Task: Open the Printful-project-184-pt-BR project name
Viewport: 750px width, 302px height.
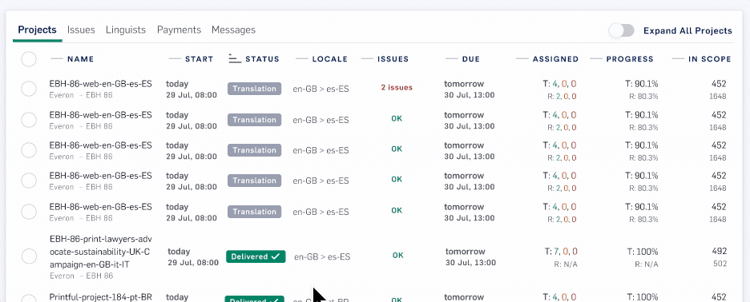Action: [x=100, y=296]
